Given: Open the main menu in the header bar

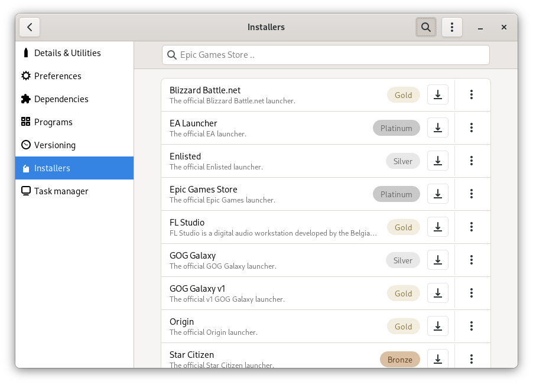Looking at the screenshot, I should click(452, 27).
